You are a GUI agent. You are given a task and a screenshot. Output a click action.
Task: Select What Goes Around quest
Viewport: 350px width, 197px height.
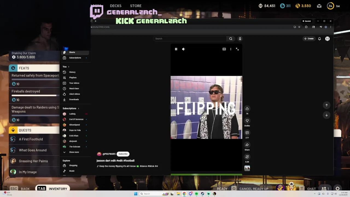coord(34,150)
